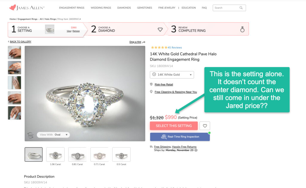Click the search magnifier icon
The image size is (306, 188).
[x=241, y=8]
